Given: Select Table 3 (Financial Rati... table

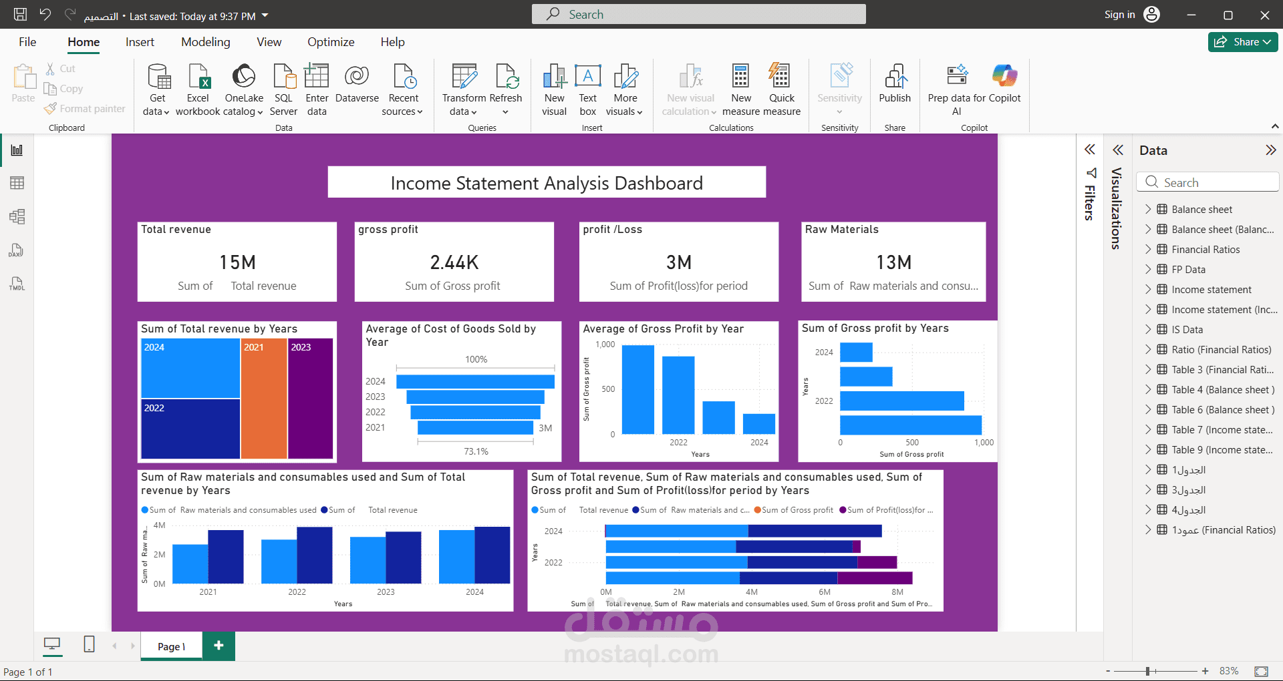Looking at the screenshot, I should 1222,369.
